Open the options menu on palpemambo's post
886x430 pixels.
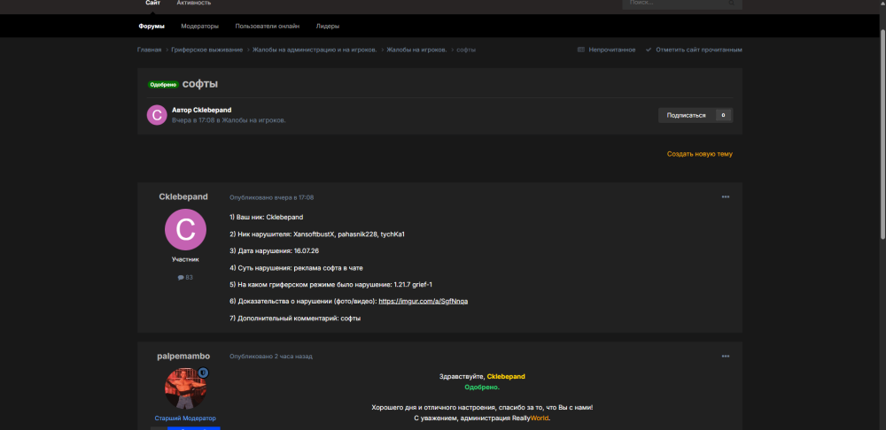pyautogui.click(x=726, y=356)
